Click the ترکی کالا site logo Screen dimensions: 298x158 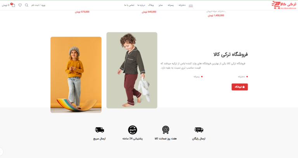pos(284,5)
